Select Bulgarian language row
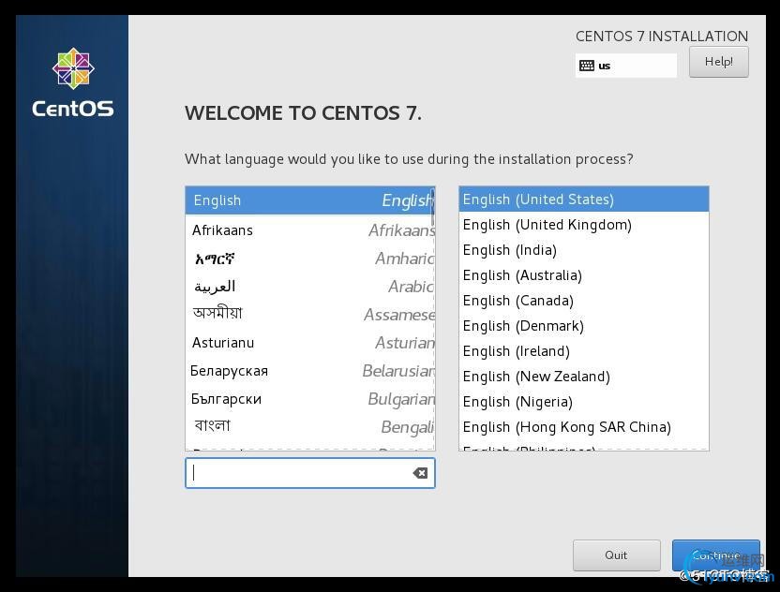Viewport: 780px width, 592px height. [308, 399]
